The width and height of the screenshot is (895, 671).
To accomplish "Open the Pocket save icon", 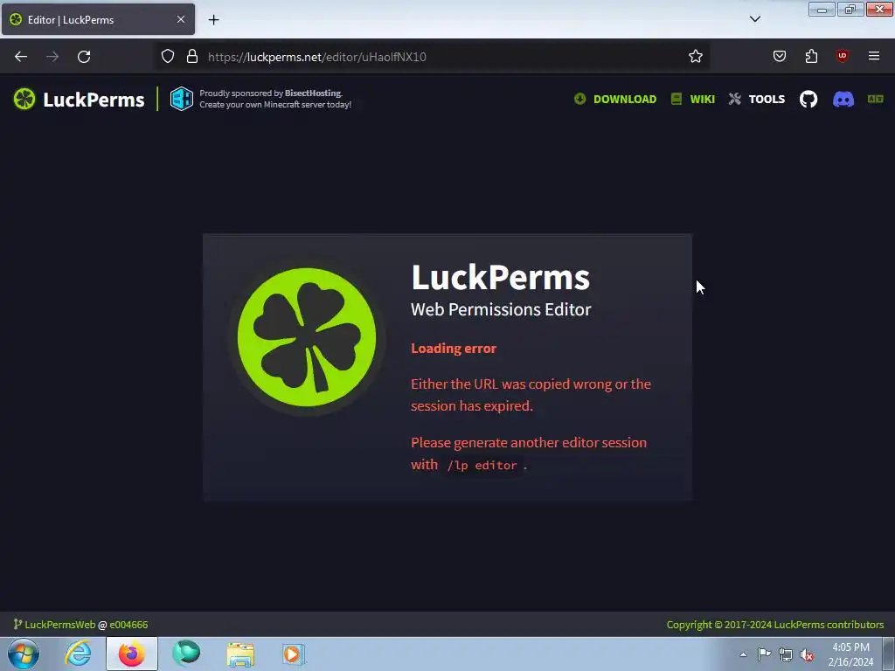I will coord(780,56).
